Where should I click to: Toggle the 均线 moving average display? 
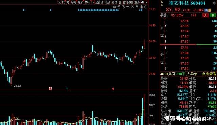click(107, 2)
